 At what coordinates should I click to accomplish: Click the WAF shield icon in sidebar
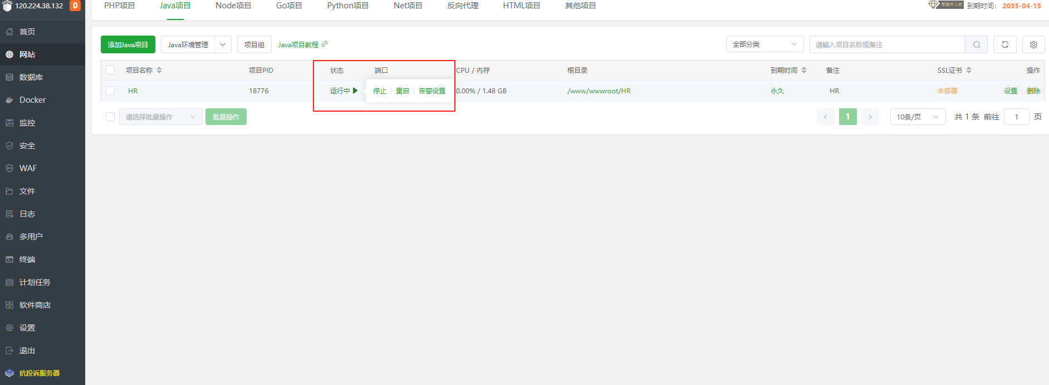[9, 168]
